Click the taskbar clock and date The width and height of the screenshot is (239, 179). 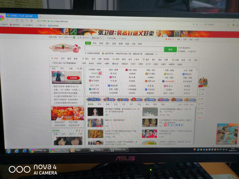(x=233, y=149)
